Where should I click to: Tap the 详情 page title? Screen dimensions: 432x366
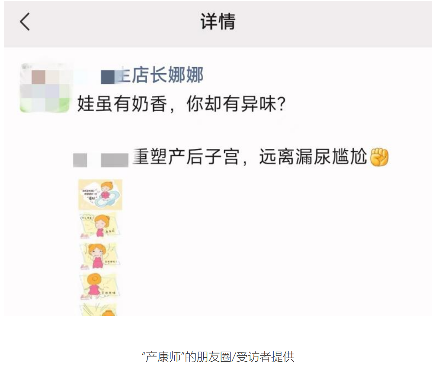point(218,22)
